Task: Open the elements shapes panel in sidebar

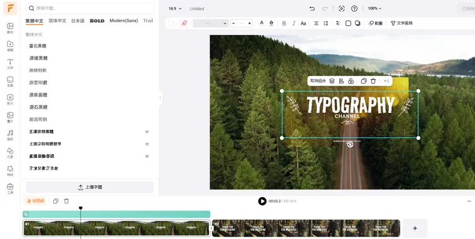Action: [x=10, y=153]
